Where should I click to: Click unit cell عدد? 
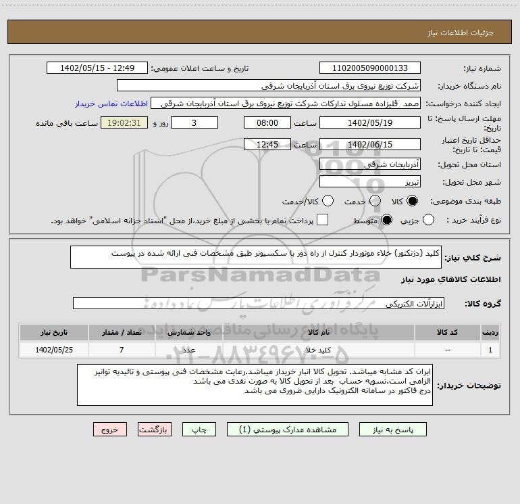click(188, 350)
